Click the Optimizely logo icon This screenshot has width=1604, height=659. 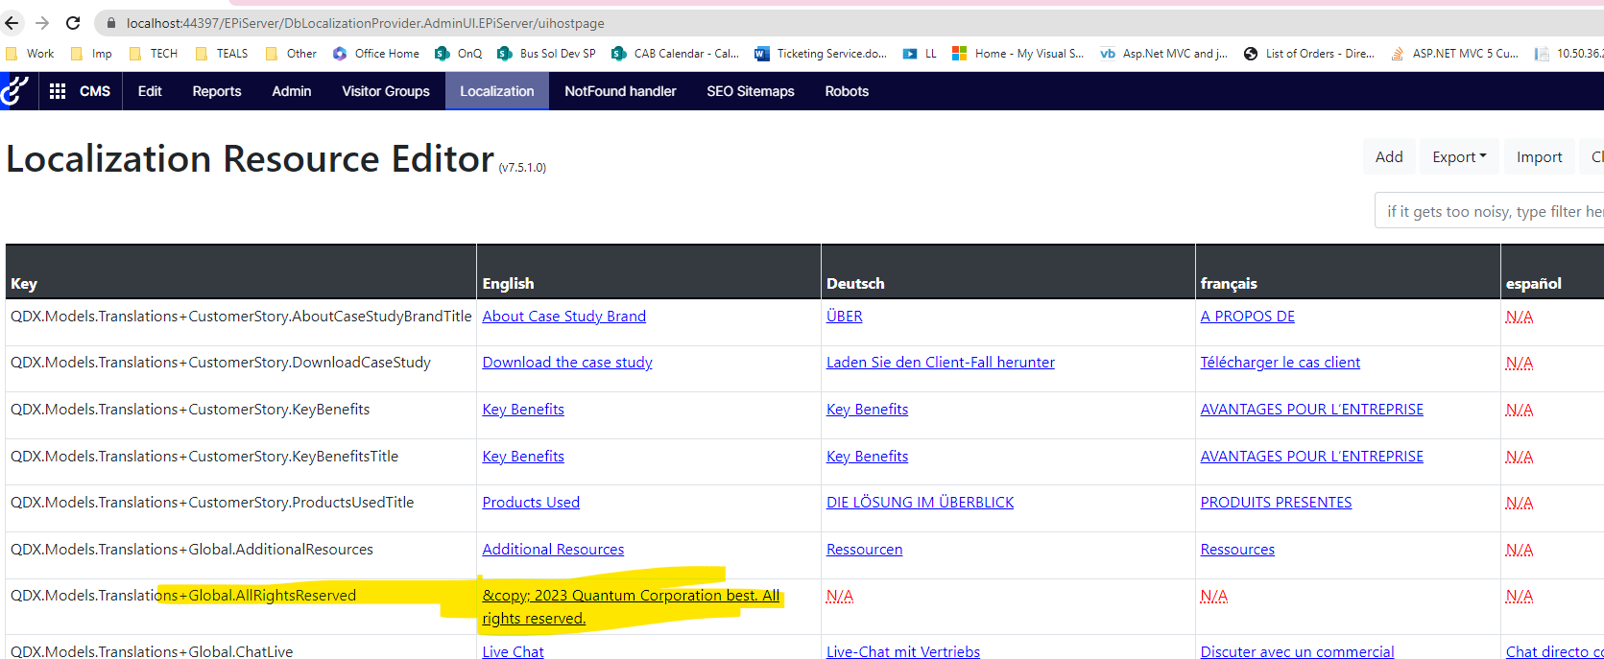coord(14,91)
